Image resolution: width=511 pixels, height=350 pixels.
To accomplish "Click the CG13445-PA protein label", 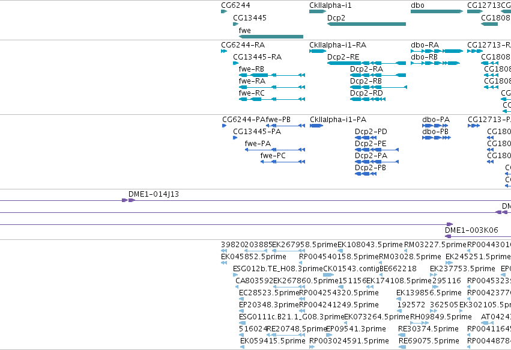I will (x=257, y=132).
